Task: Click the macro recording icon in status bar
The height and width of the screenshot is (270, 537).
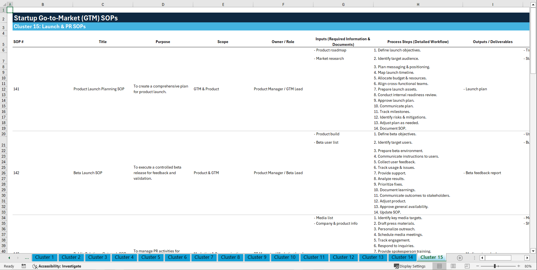Action: (x=24, y=266)
